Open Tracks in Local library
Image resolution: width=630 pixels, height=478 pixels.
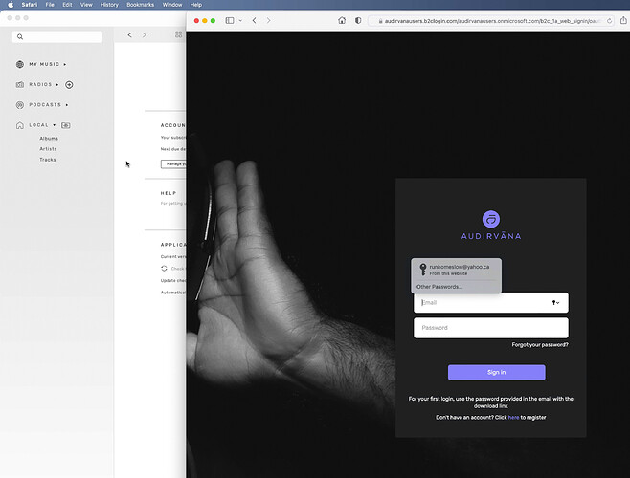click(48, 160)
